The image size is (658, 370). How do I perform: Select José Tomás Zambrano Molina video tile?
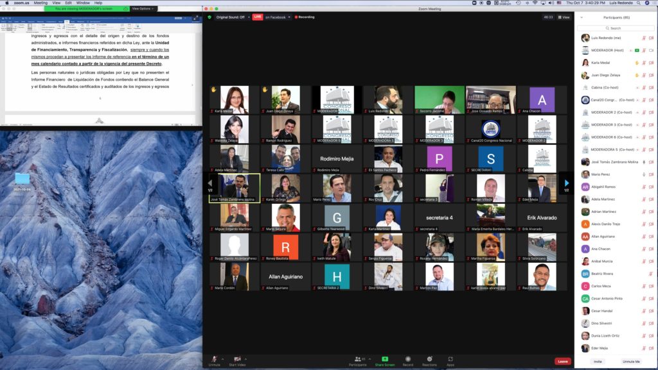[235, 188]
